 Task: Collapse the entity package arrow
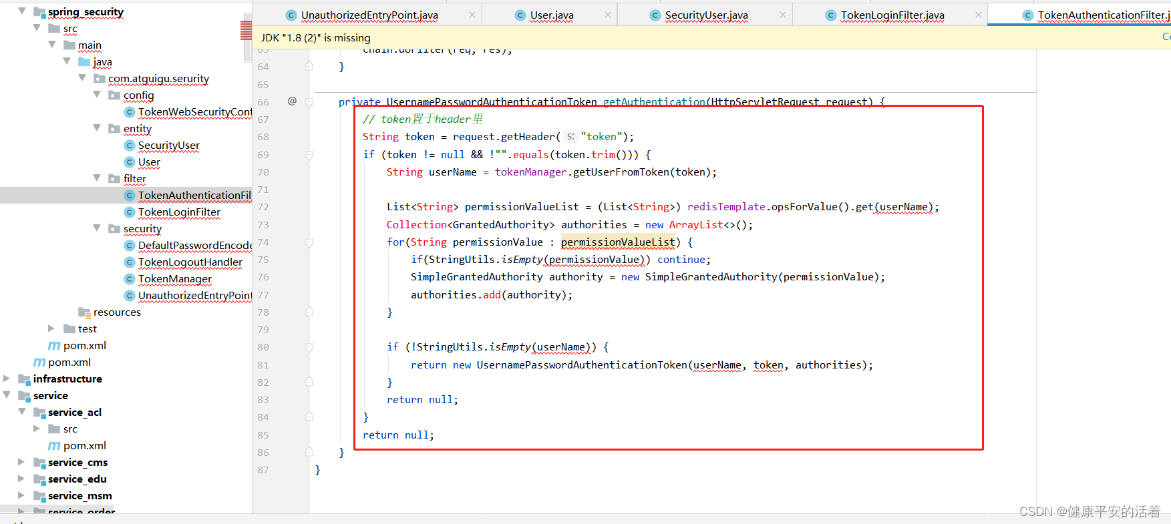(97, 127)
